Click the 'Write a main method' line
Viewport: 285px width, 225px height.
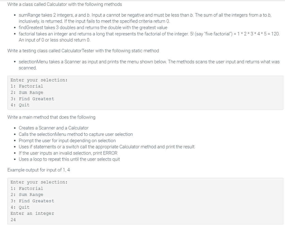pyautogui.click(x=51, y=117)
